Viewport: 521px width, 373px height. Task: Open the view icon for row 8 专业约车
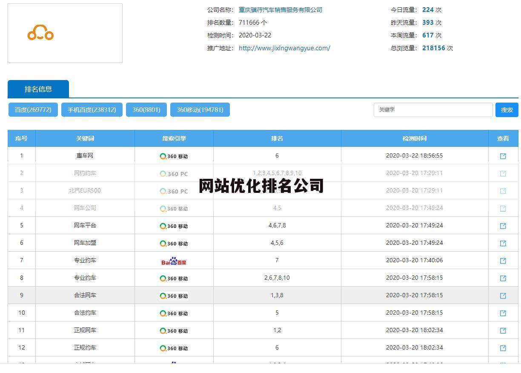(x=503, y=278)
